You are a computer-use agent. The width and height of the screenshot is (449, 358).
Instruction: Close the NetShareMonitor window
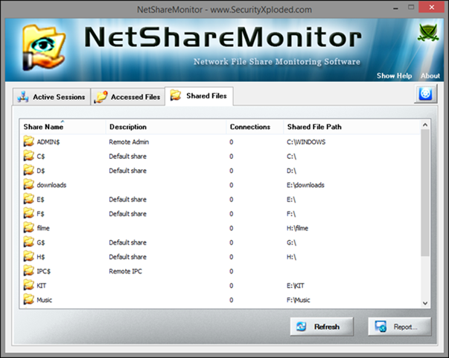432,7
